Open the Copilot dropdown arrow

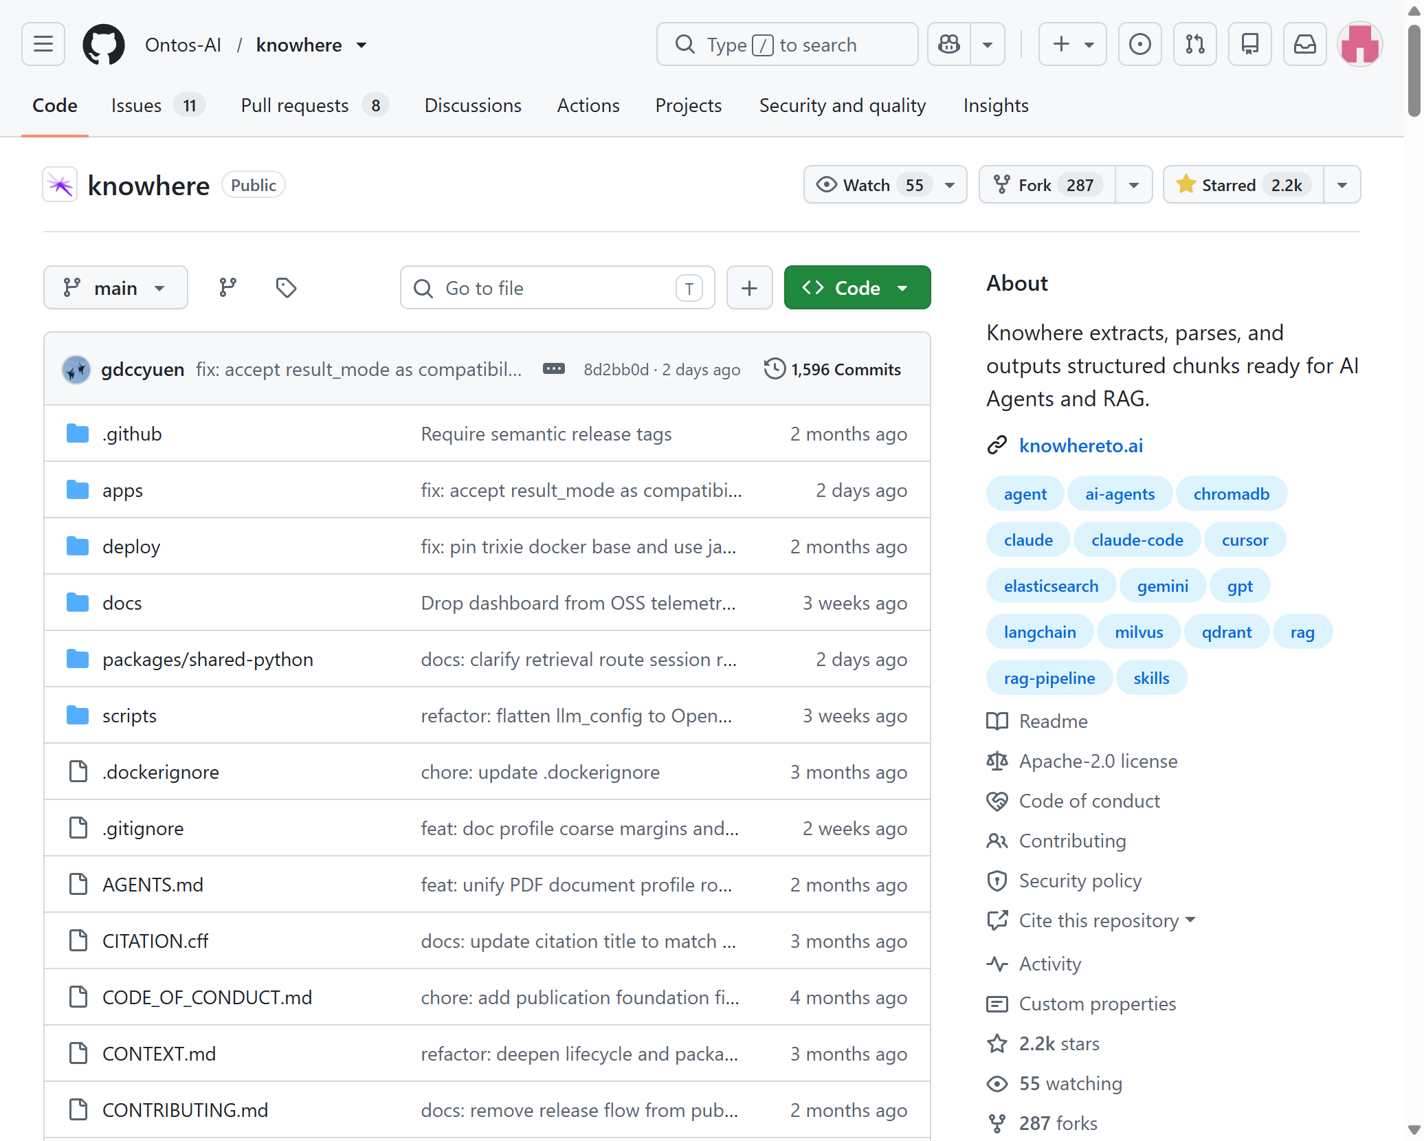pos(988,45)
